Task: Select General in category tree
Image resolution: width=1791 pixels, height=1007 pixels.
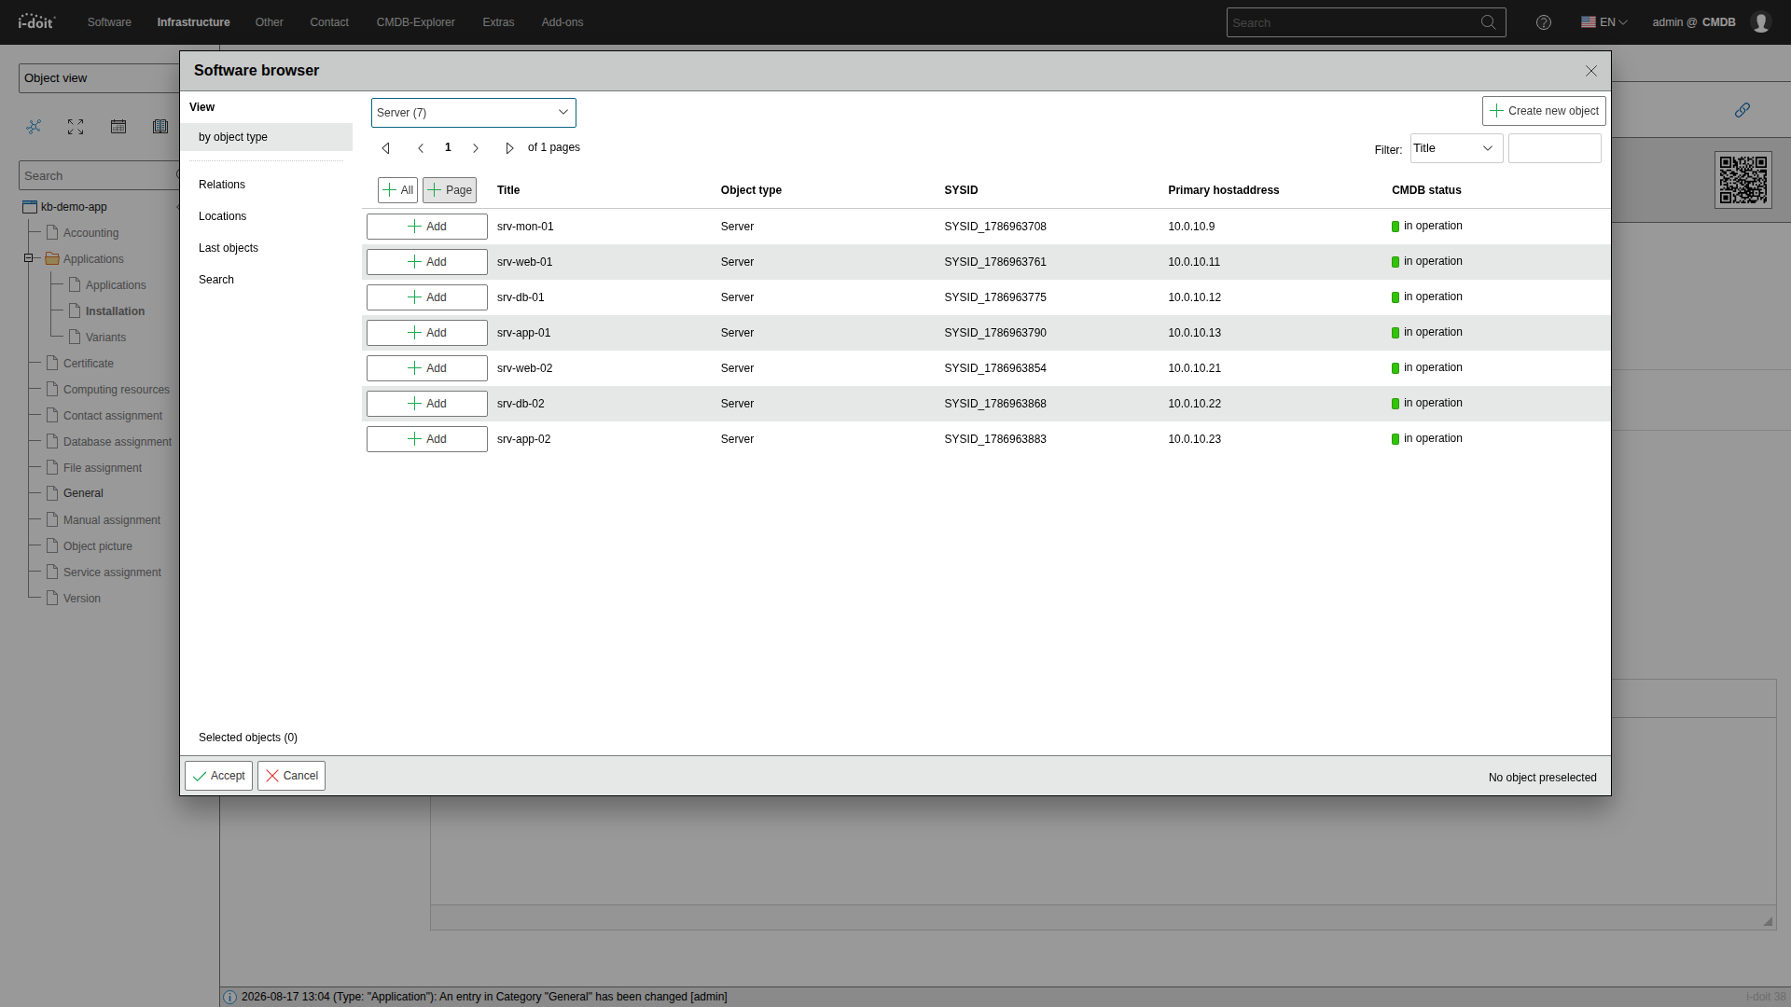Action: coord(83,493)
